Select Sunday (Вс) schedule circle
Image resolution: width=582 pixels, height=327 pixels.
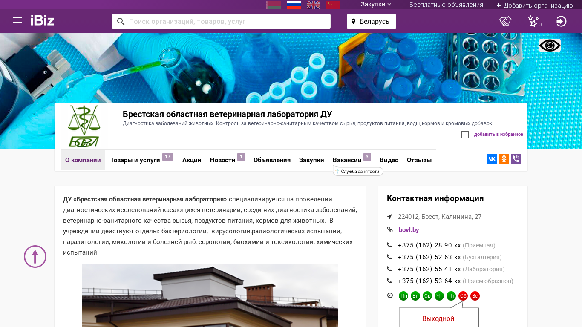click(475, 296)
